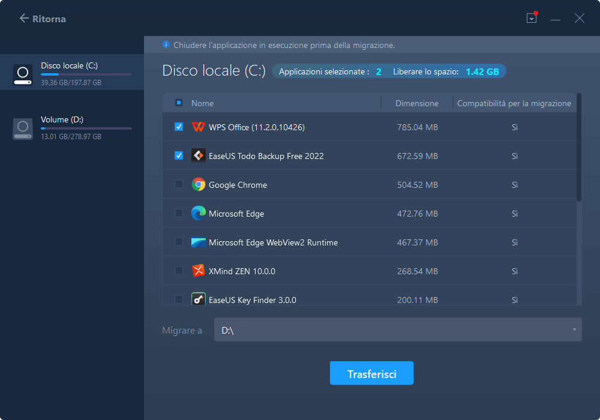Click the WPS Office app icon

[x=198, y=127]
